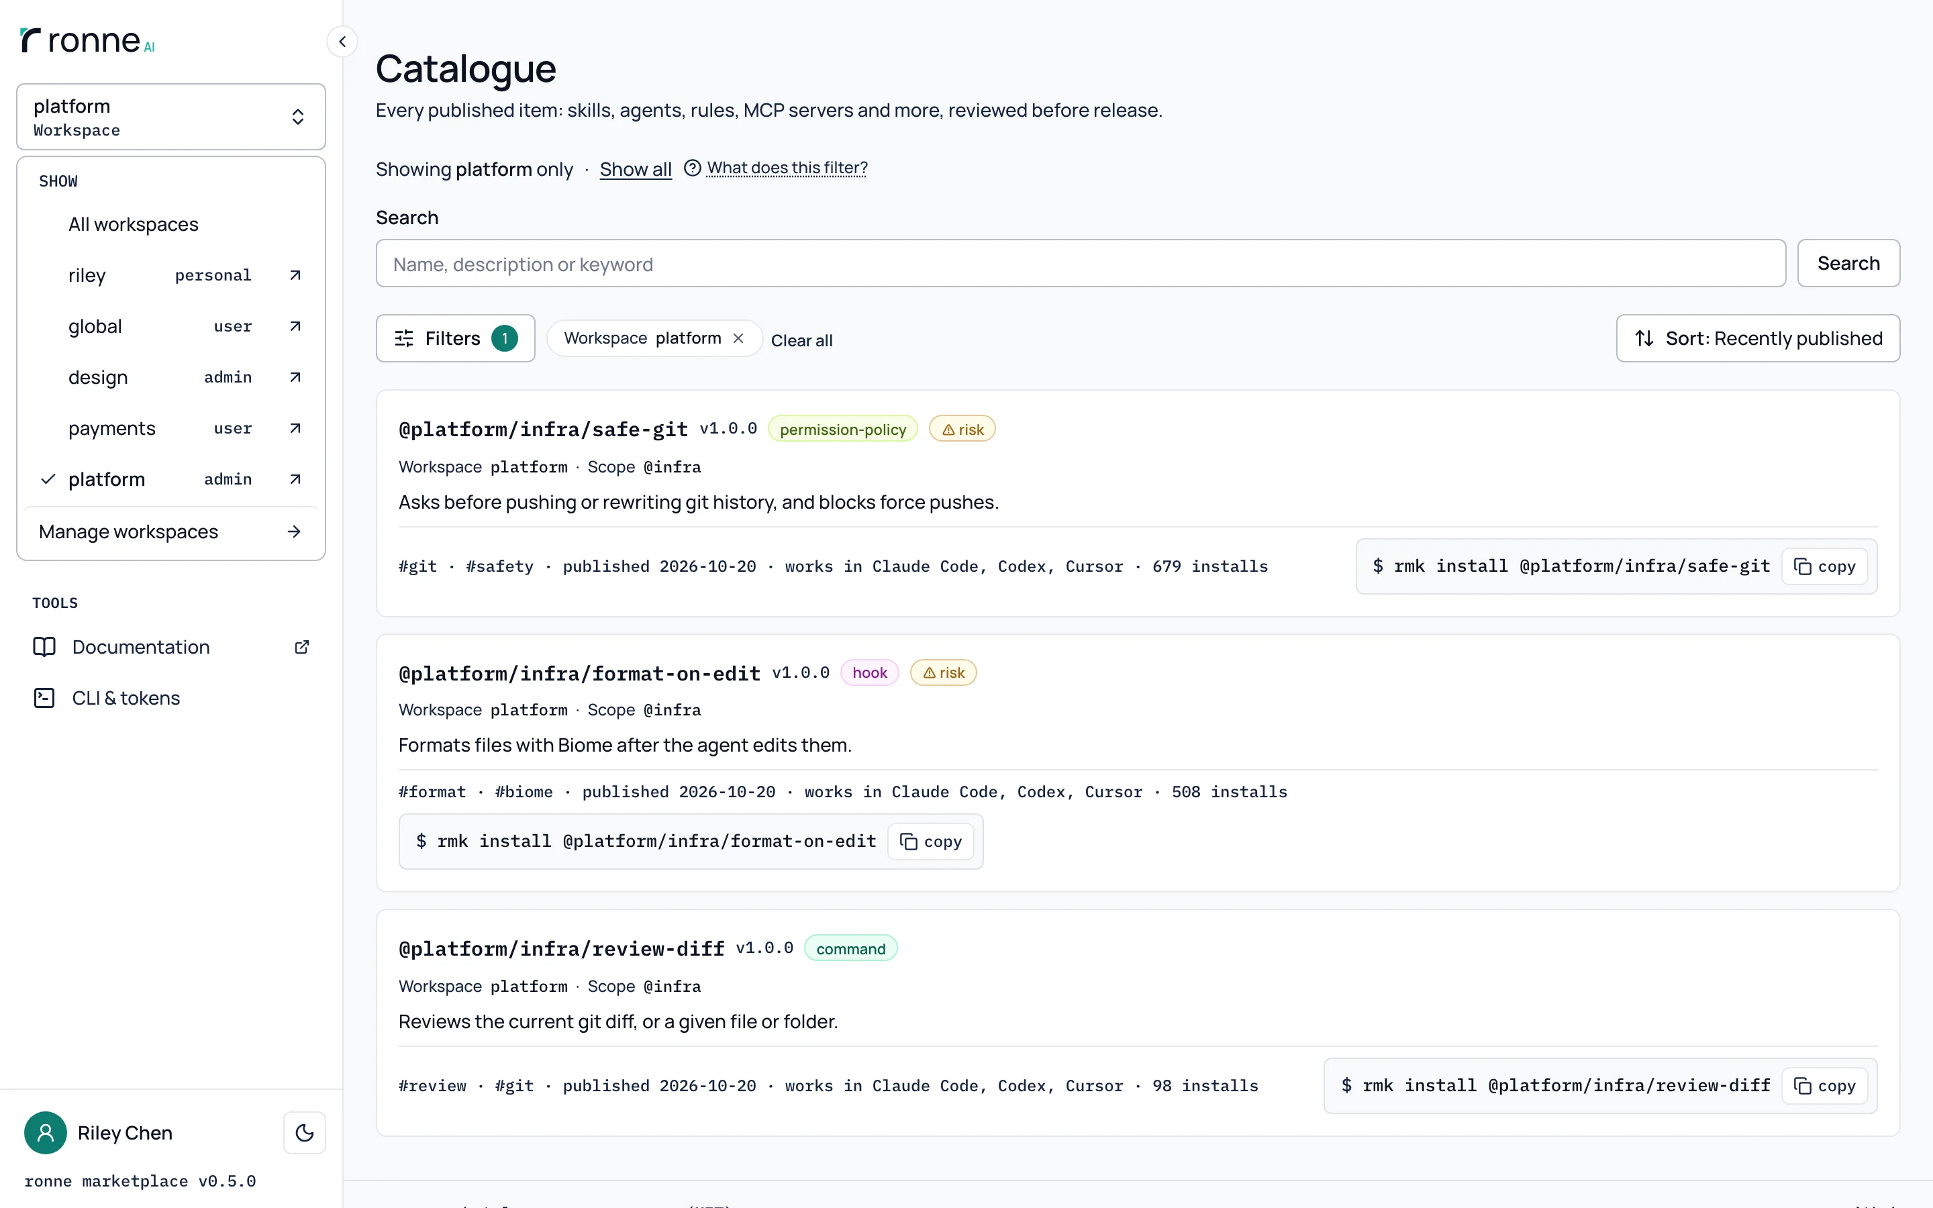The height and width of the screenshot is (1208, 1933).
Task: Open the Sort: Recently published dropdown
Action: point(1757,339)
